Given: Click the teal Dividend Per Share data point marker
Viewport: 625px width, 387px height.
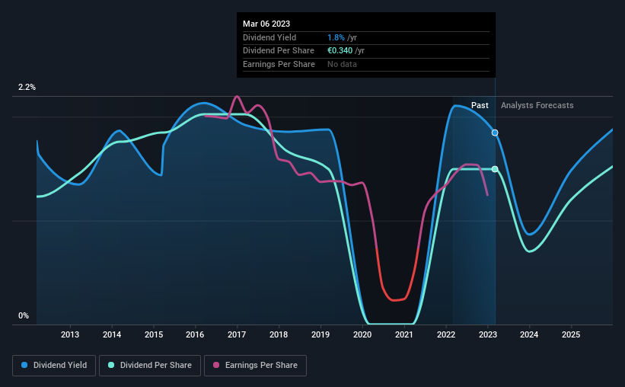Looking at the screenshot, I should 495,169.
